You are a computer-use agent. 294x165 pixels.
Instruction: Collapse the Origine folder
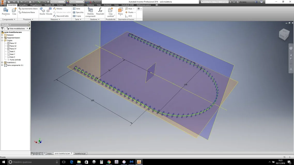coord(2,40)
